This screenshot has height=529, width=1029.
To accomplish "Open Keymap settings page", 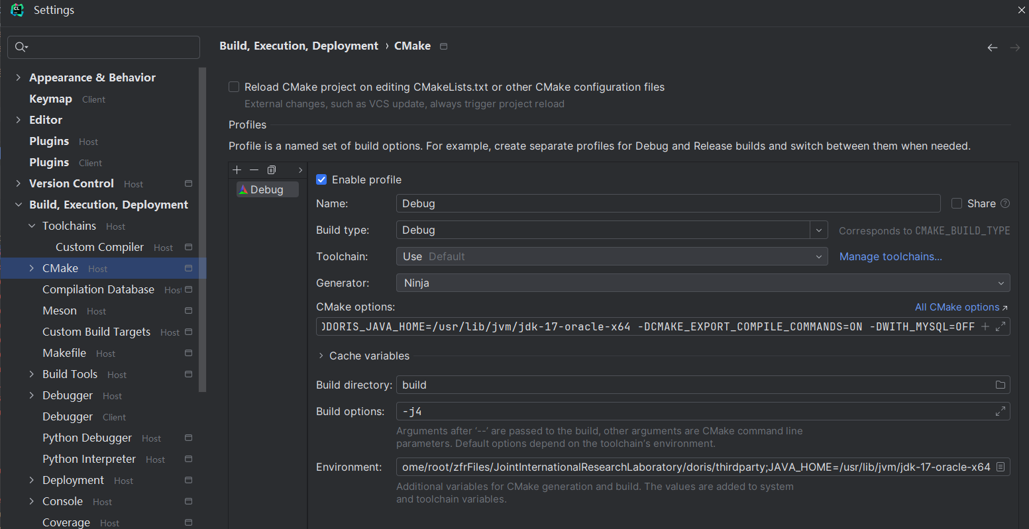I will point(50,99).
